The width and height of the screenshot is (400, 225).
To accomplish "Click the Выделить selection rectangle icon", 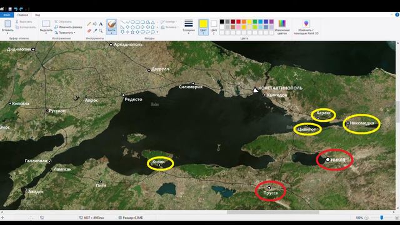I will [x=46, y=24].
